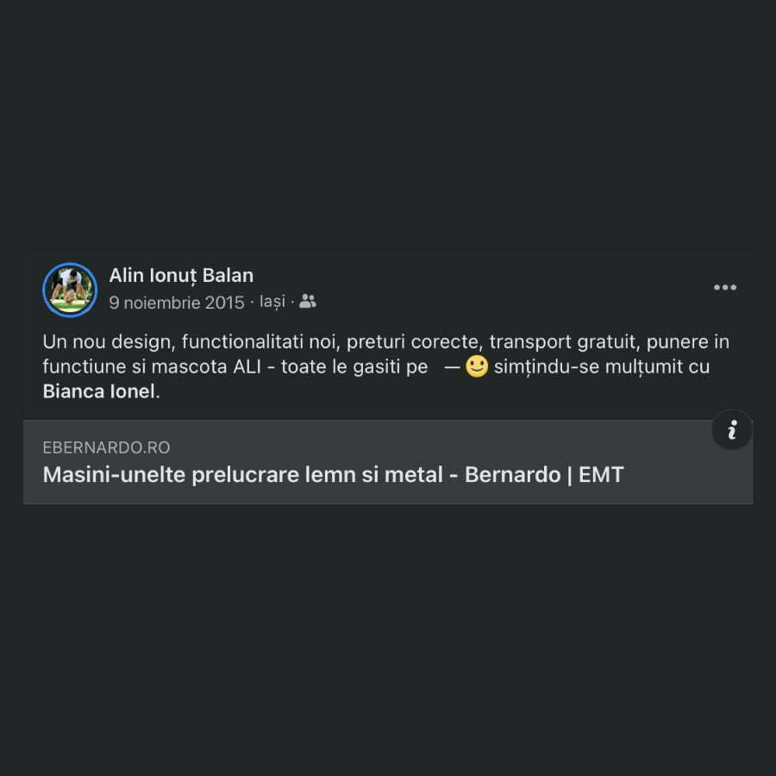Open Alin Ionuț Balan's profile picture
Viewport: 776px width, 776px height.
[70, 290]
